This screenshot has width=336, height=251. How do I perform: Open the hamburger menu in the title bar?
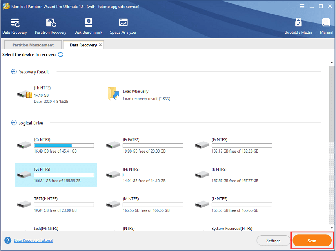[302, 7]
